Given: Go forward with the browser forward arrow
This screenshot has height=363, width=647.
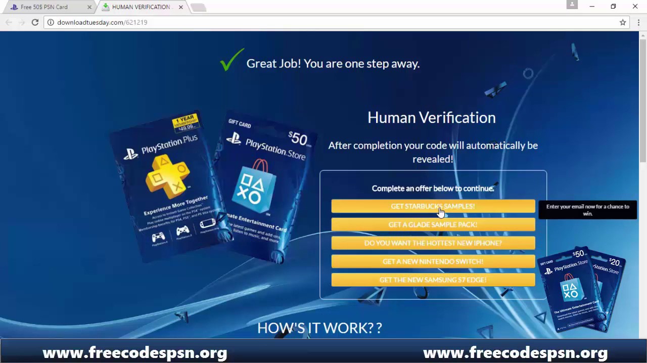Looking at the screenshot, I should 22,22.
